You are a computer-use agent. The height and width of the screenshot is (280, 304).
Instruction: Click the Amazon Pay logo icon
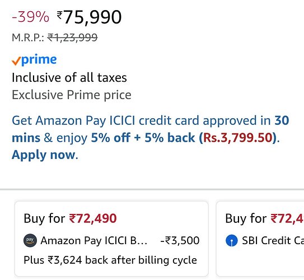pyautogui.click(x=30, y=240)
